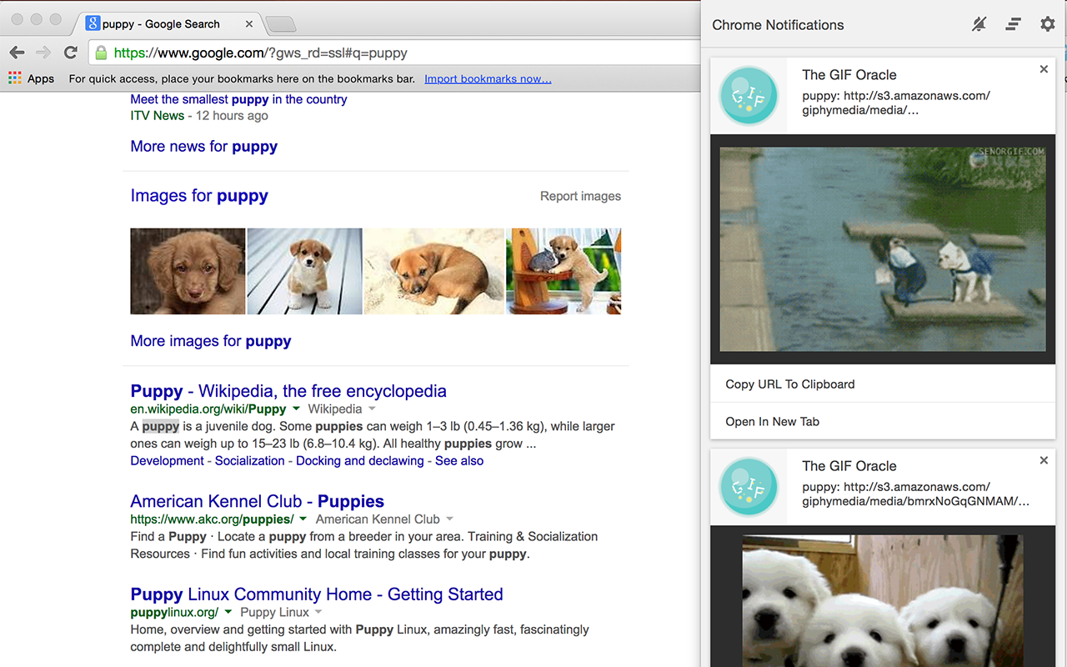Click the Chrome Notifications header title
The height and width of the screenshot is (667, 1067).
(x=778, y=25)
